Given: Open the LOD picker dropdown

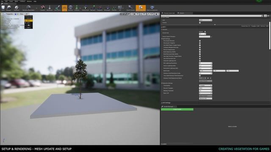Looking at the screenshot, I should (x=205, y=20).
